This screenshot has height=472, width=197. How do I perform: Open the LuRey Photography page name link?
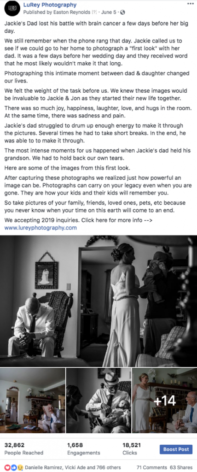tap(50, 5)
